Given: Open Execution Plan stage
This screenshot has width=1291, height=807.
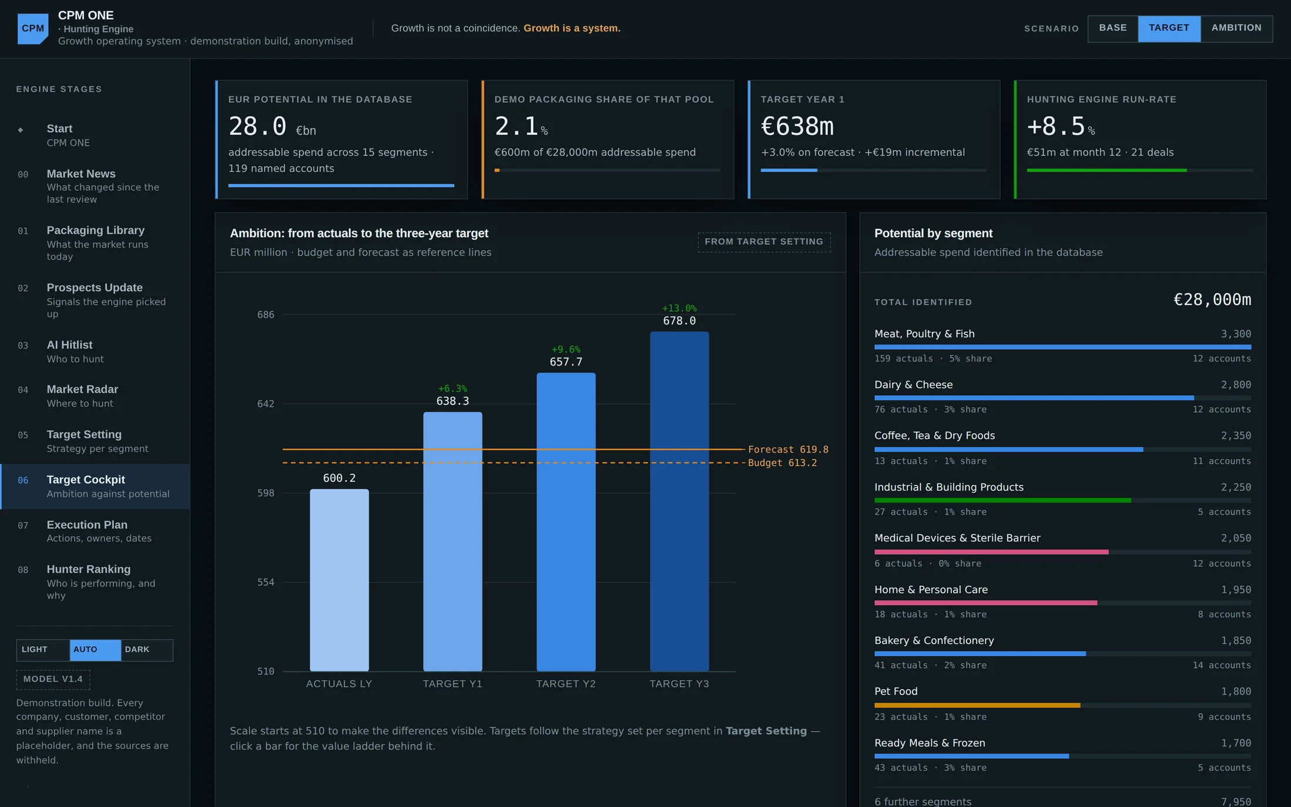Looking at the screenshot, I should click(x=95, y=531).
